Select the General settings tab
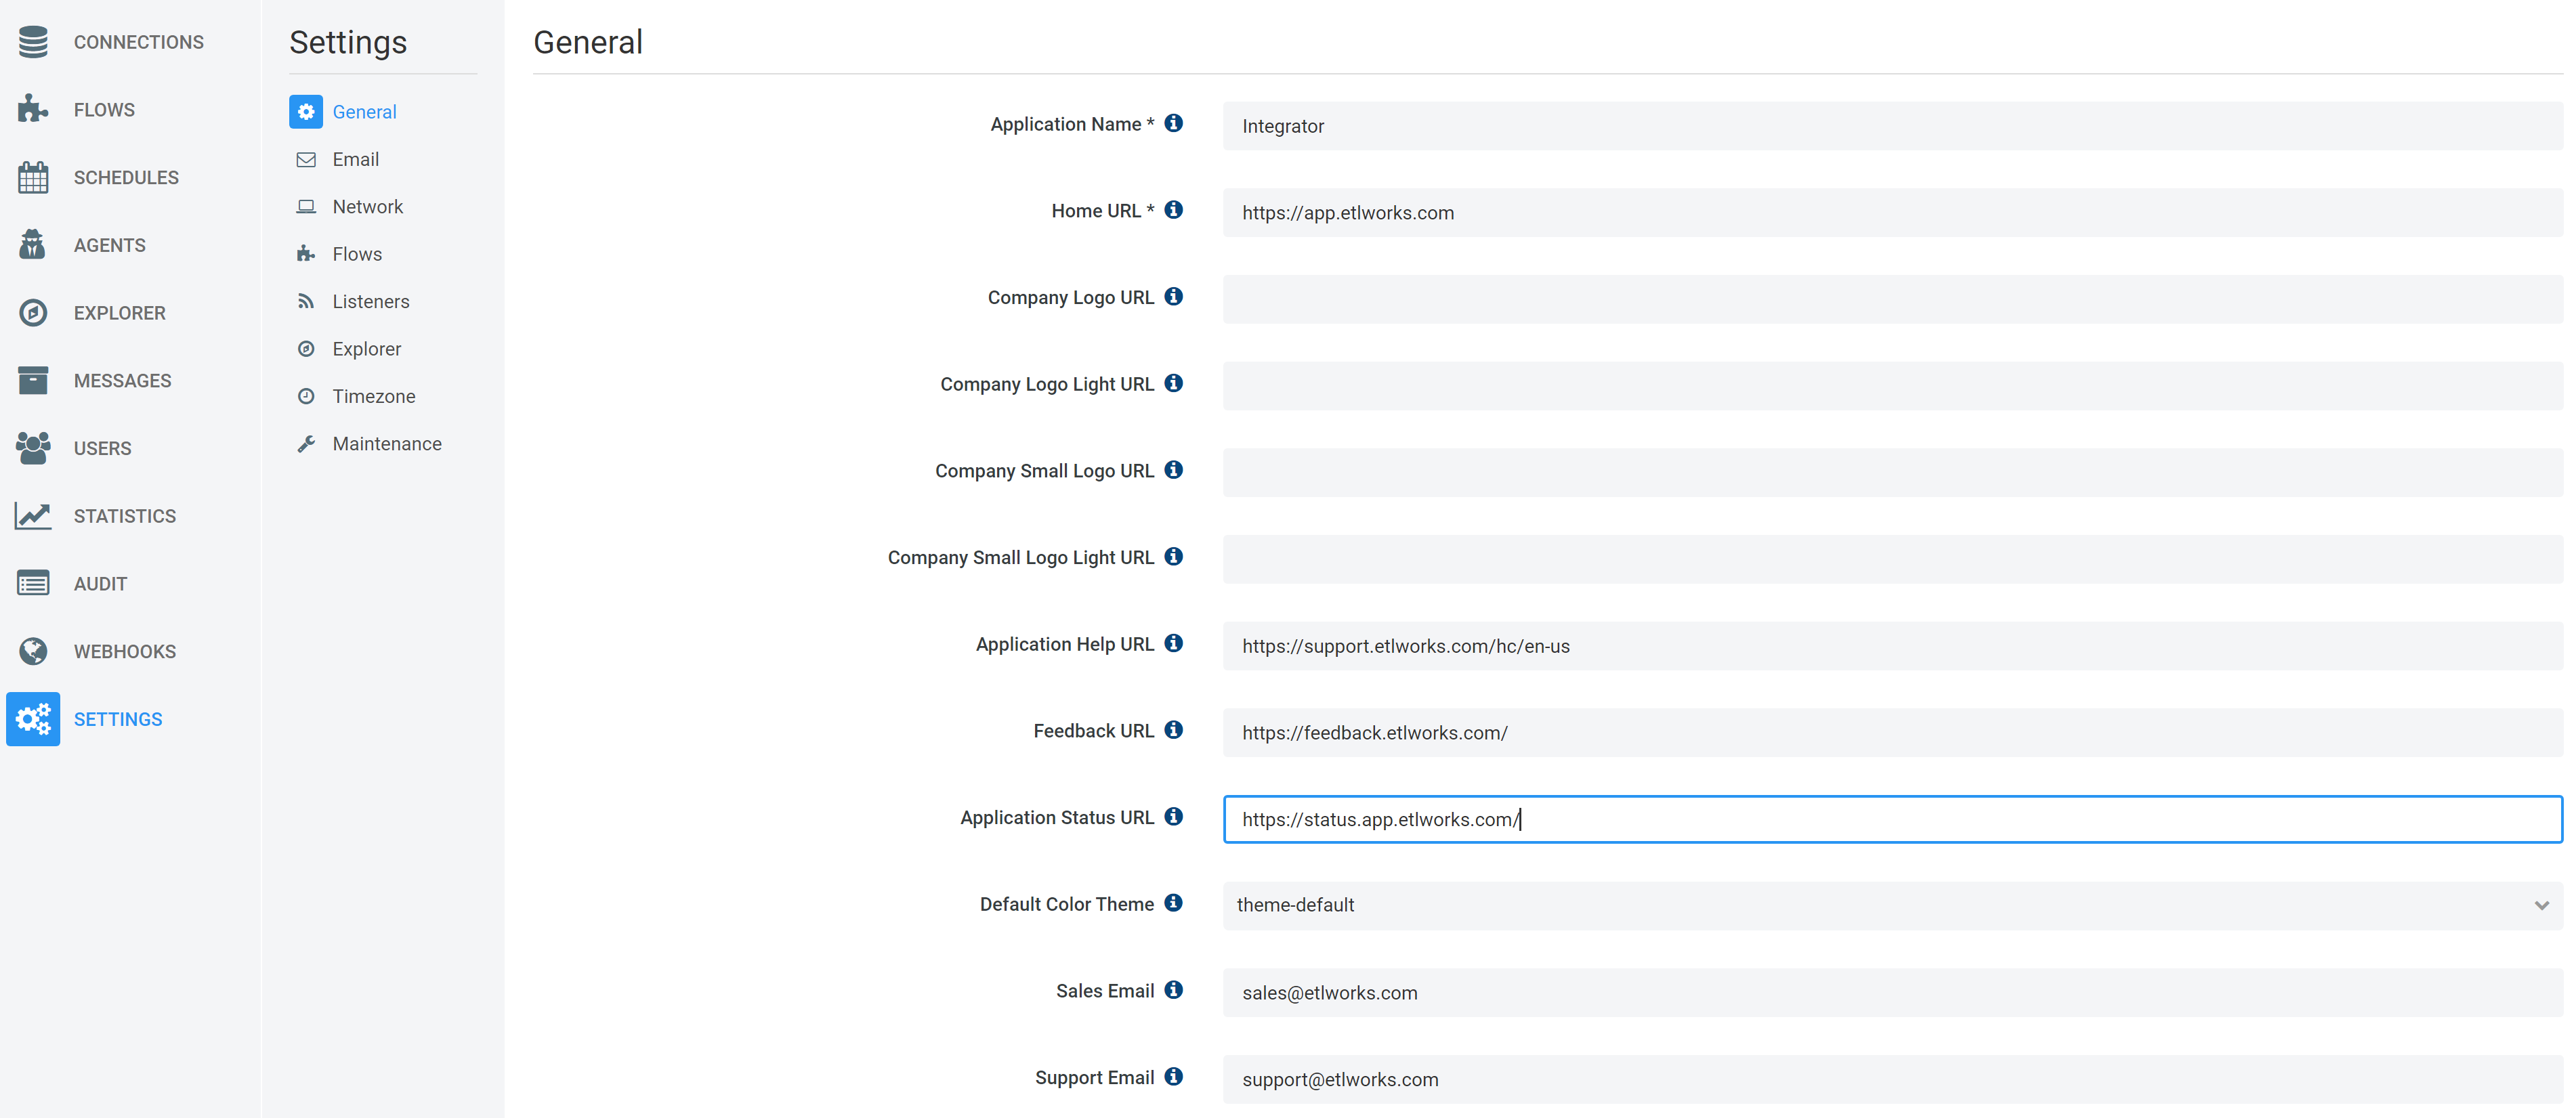Viewport: 2576px width, 1118px height. coord(364,112)
